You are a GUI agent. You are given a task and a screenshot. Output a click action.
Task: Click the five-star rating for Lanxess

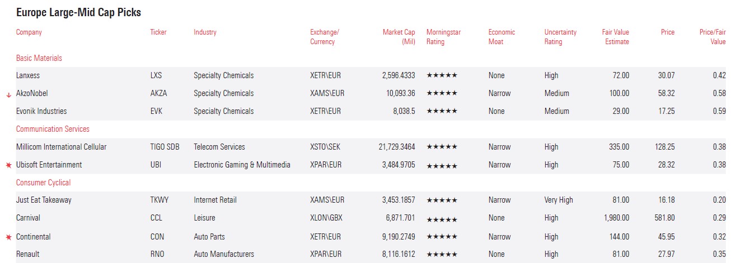[x=442, y=75]
